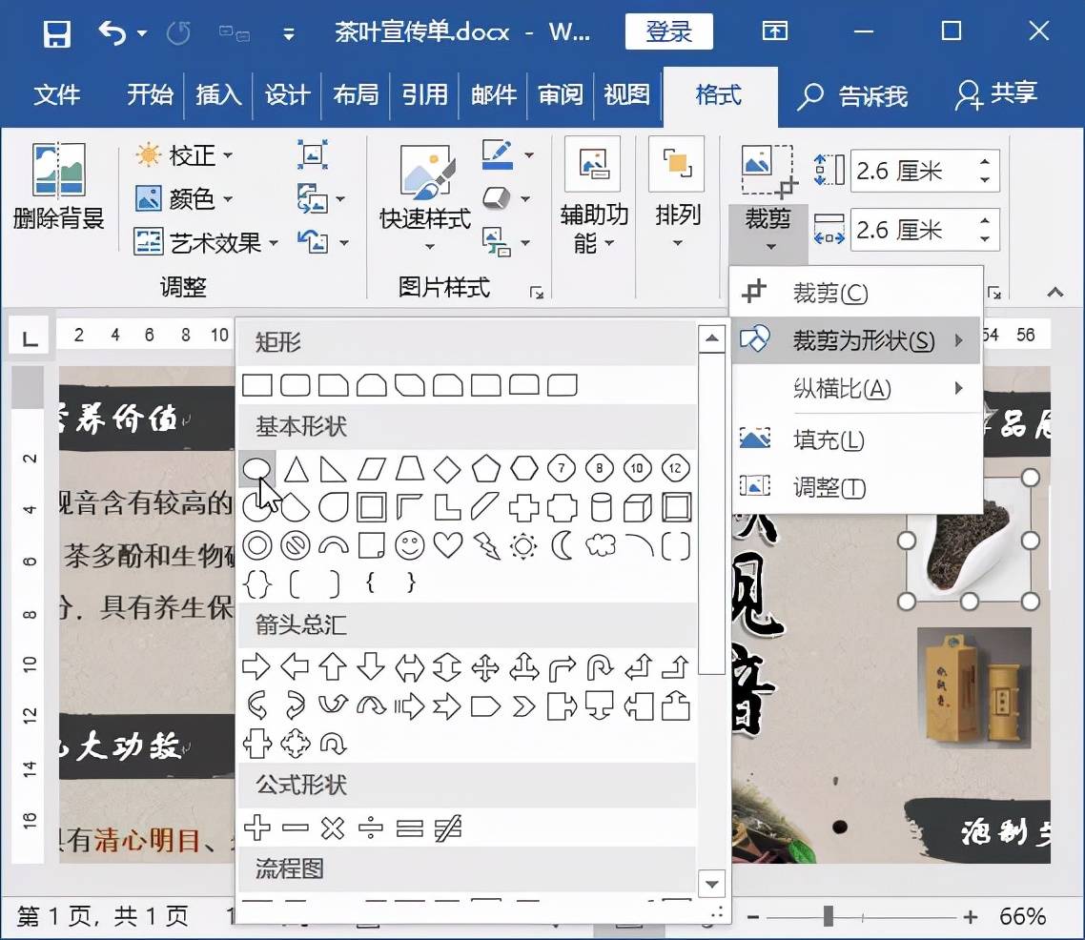Click the zoom slider handle
Screen dimensions: 1085x940
(829, 916)
